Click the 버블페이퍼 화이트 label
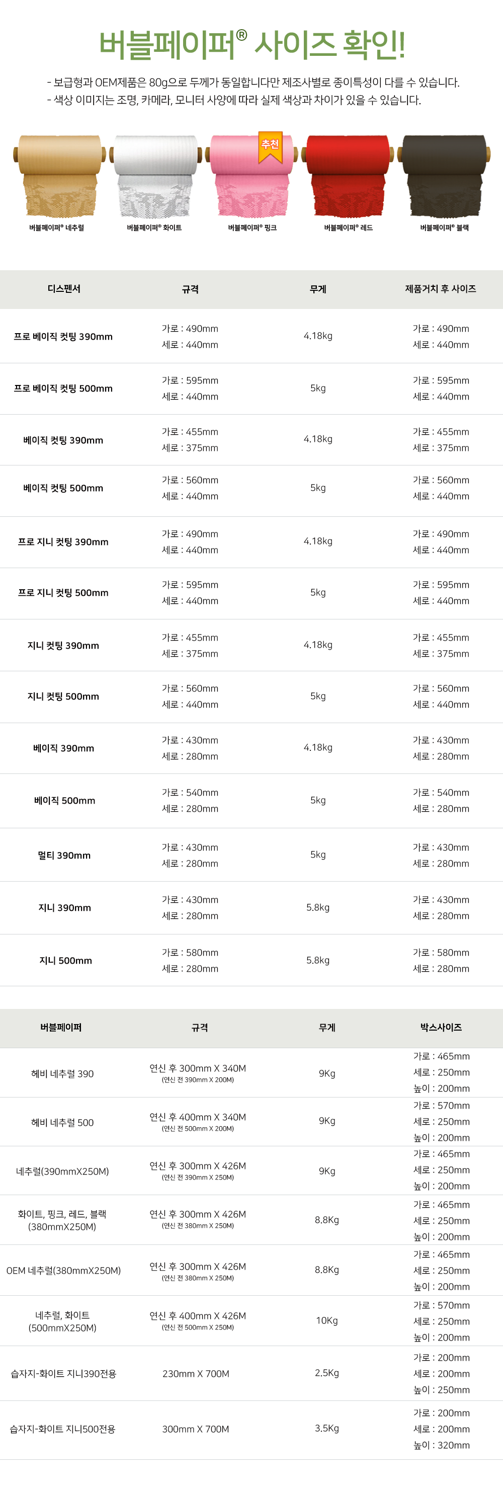Screen dimensions: 503x1488 click(x=154, y=227)
